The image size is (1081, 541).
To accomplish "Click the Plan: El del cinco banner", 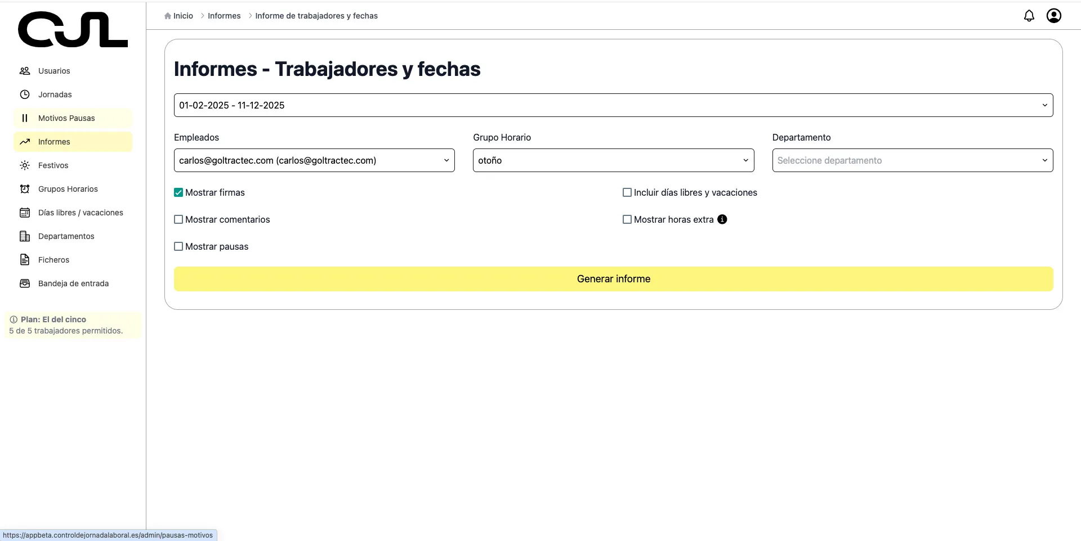I will tap(72, 325).
